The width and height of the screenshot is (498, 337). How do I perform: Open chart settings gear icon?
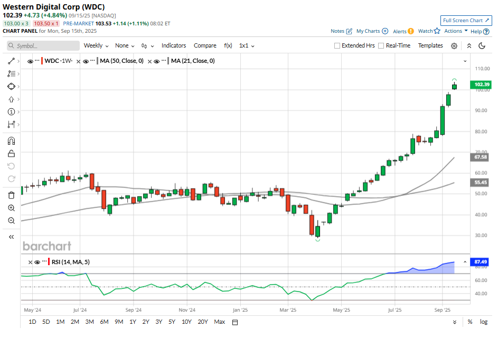[454, 46]
